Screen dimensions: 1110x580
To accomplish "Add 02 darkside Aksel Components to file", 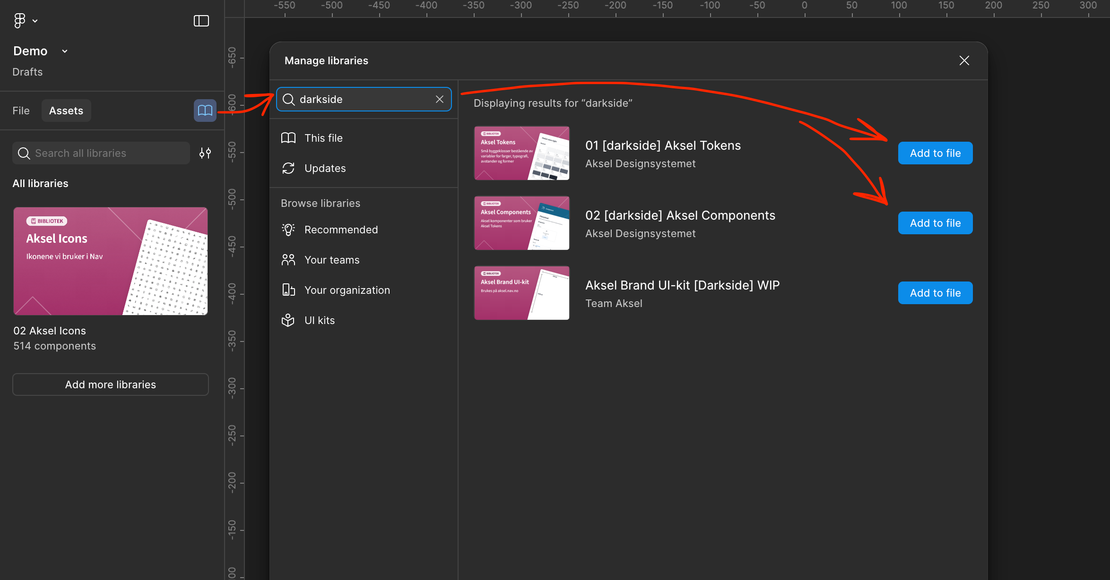I will [935, 223].
